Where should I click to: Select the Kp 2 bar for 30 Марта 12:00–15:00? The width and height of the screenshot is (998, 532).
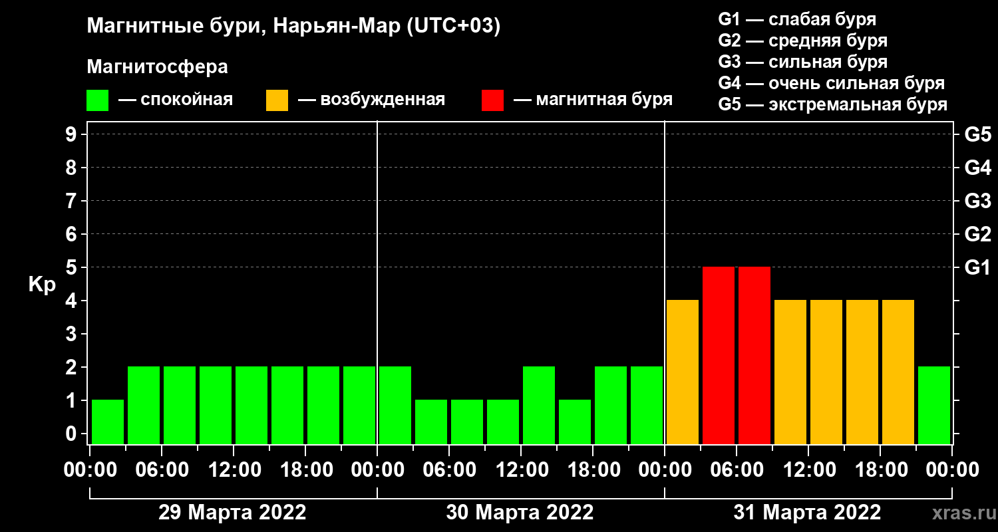click(x=539, y=405)
